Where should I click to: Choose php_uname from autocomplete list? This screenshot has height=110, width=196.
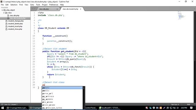coord(62,102)
